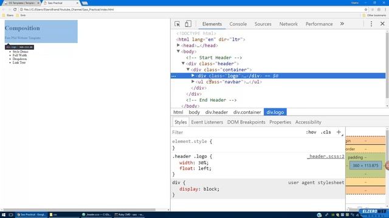Switch to the Elements tab
The height and width of the screenshot is (218, 389).
[x=212, y=24]
